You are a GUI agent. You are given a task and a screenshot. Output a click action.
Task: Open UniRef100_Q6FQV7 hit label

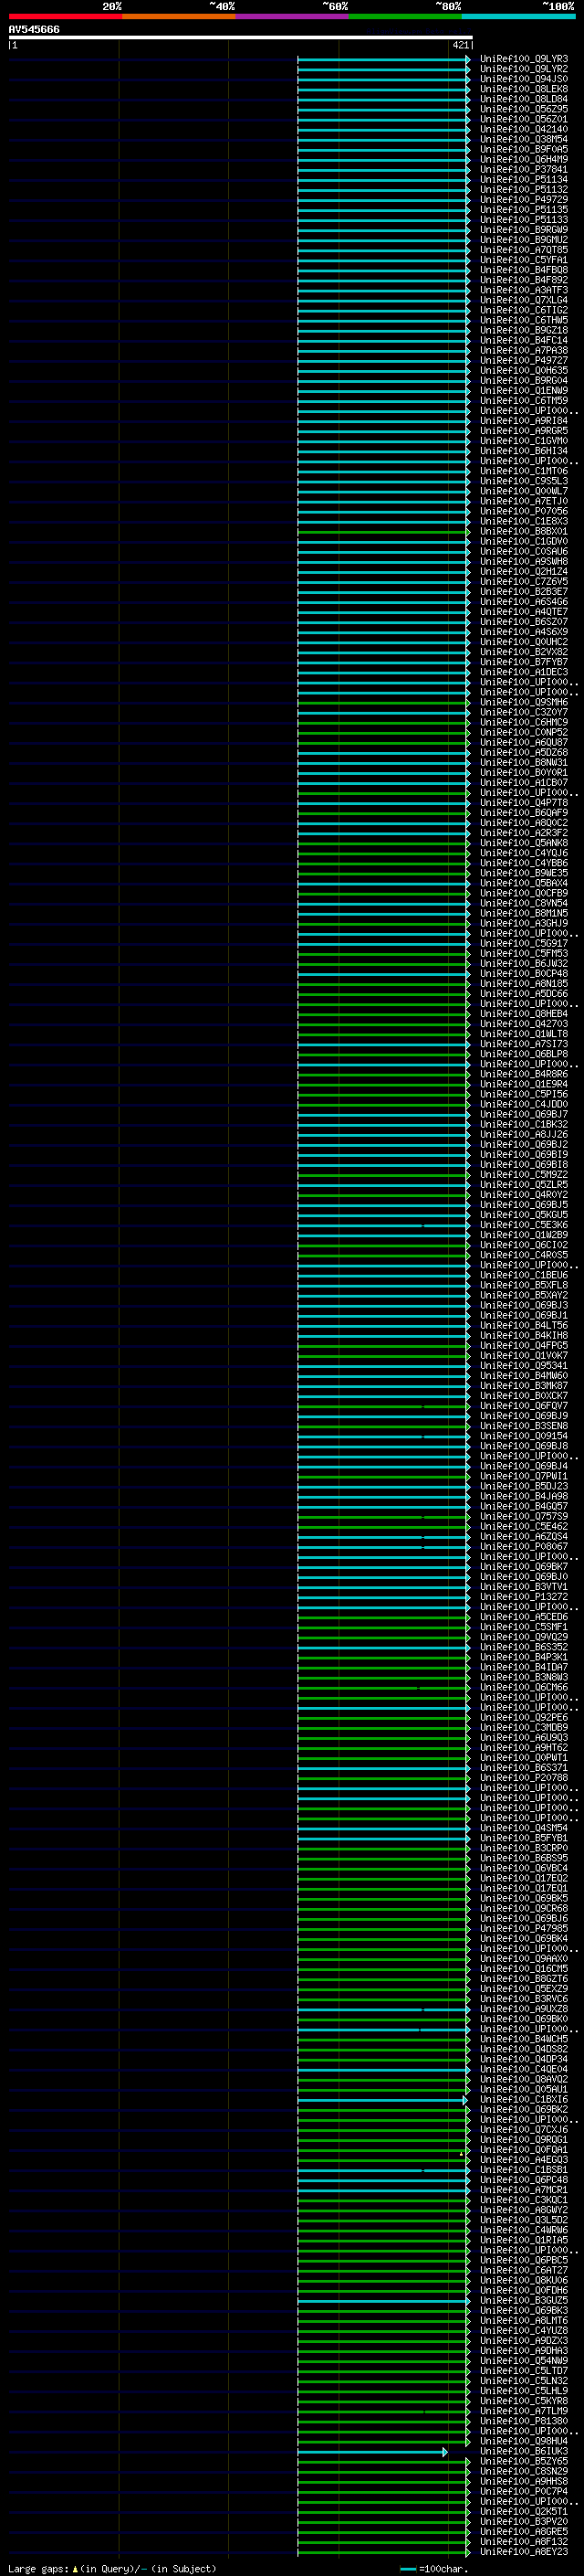click(524, 1405)
